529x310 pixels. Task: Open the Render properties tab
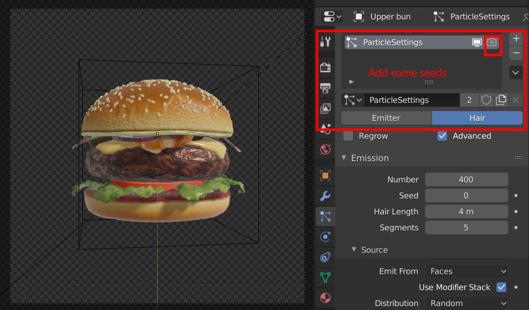(325, 67)
